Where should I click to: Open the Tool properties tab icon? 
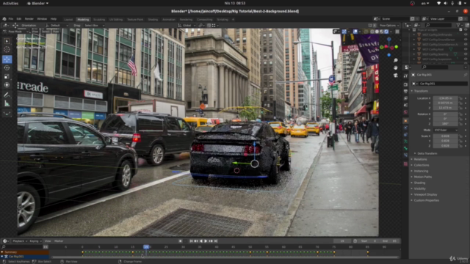[405, 76]
